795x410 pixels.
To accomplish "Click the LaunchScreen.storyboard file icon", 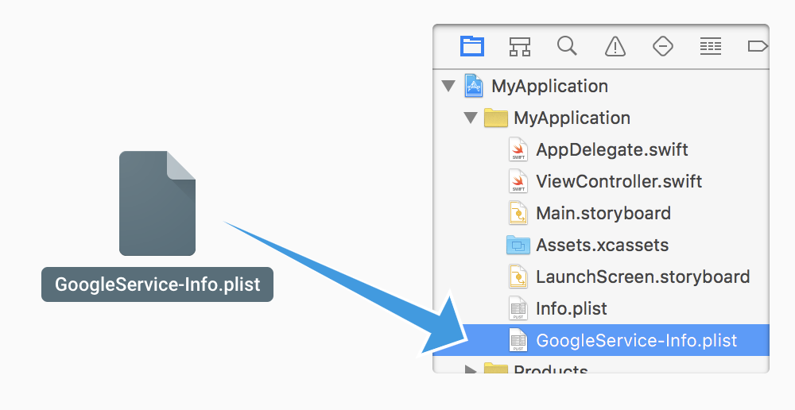I will tap(518, 277).
